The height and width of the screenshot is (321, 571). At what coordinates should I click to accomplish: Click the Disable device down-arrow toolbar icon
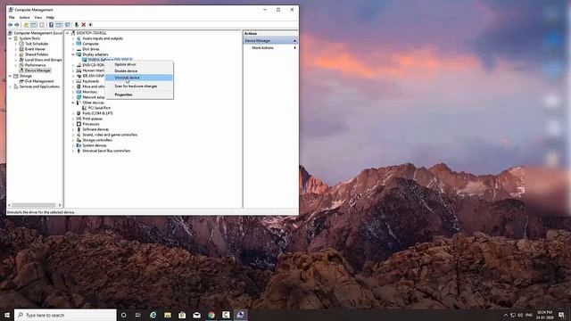click(x=90, y=25)
